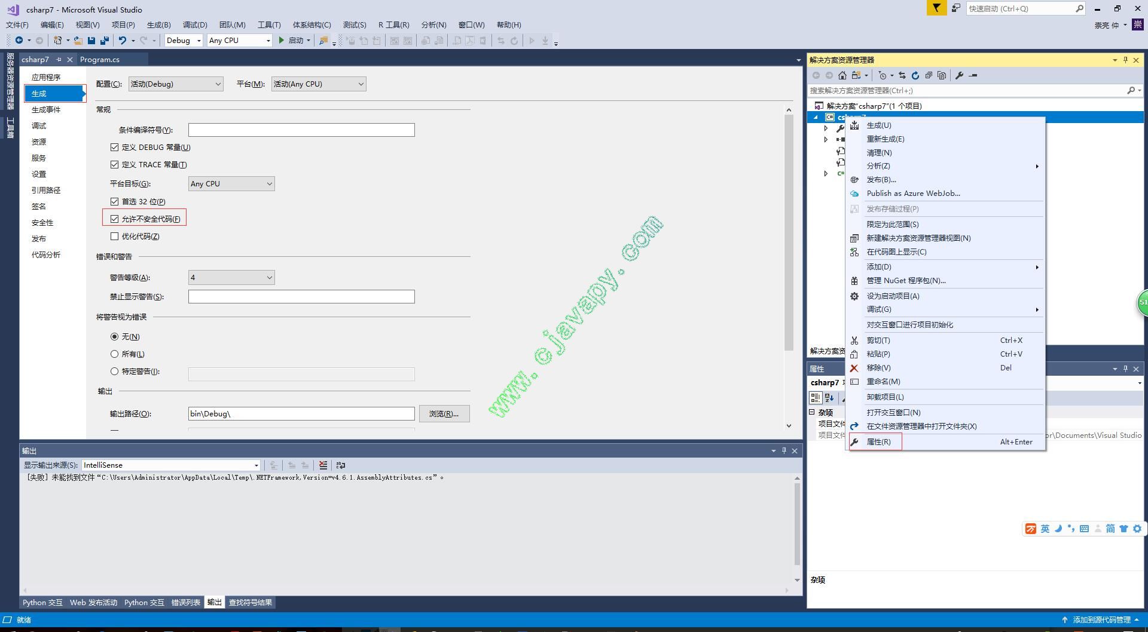Open the 调试(D) menu

[x=195, y=24]
